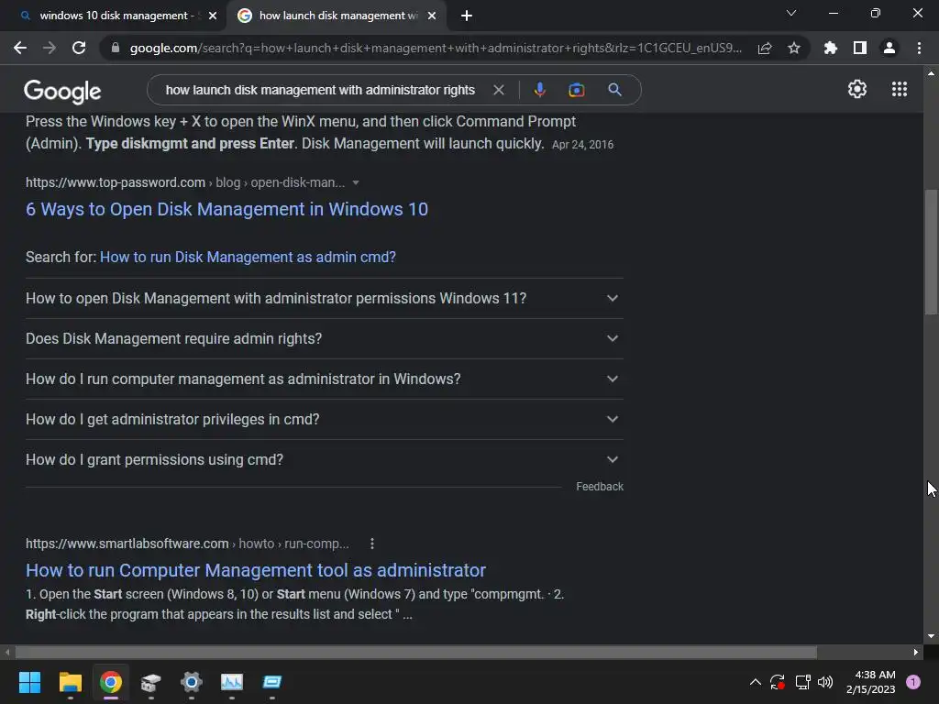The image size is (939, 704).
Task: Open the top-password.com result dropdown arrow
Action: click(x=356, y=182)
